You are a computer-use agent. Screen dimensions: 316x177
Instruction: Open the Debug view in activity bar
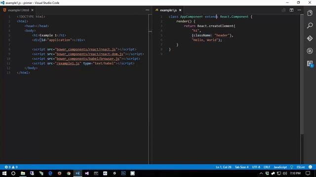tap(310, 51)
